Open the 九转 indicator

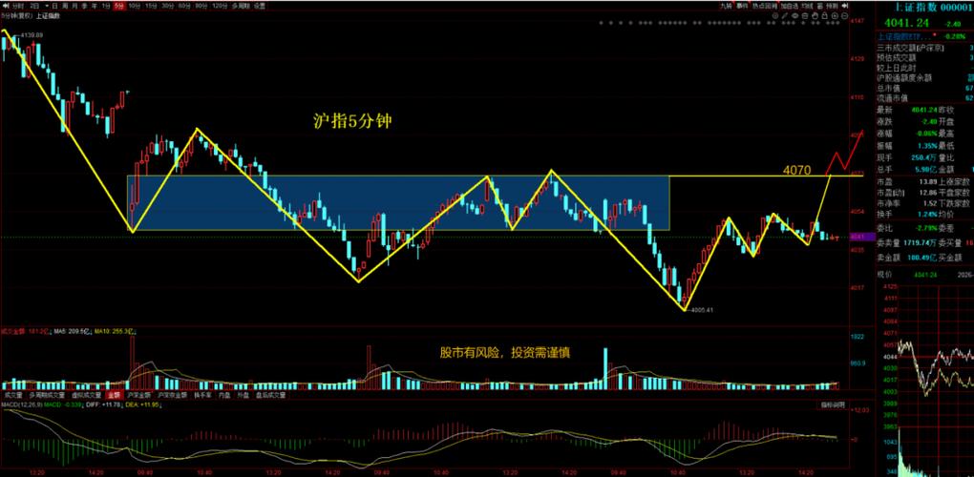(x=726, y=6)
